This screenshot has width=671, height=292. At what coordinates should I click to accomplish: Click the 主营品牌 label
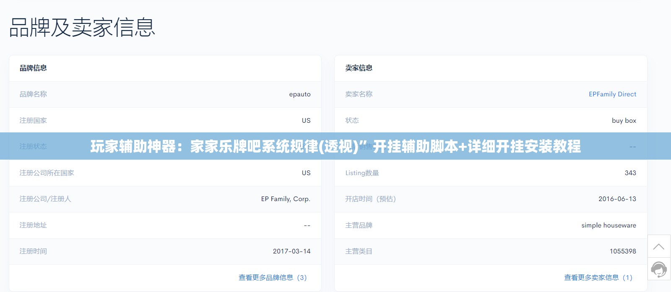(x=359, y=225)
